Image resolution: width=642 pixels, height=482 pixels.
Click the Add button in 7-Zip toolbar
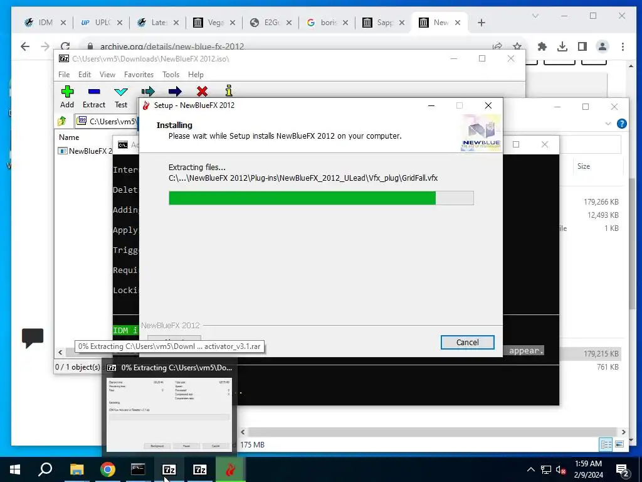pyautogui.click(x=67, y=97)
